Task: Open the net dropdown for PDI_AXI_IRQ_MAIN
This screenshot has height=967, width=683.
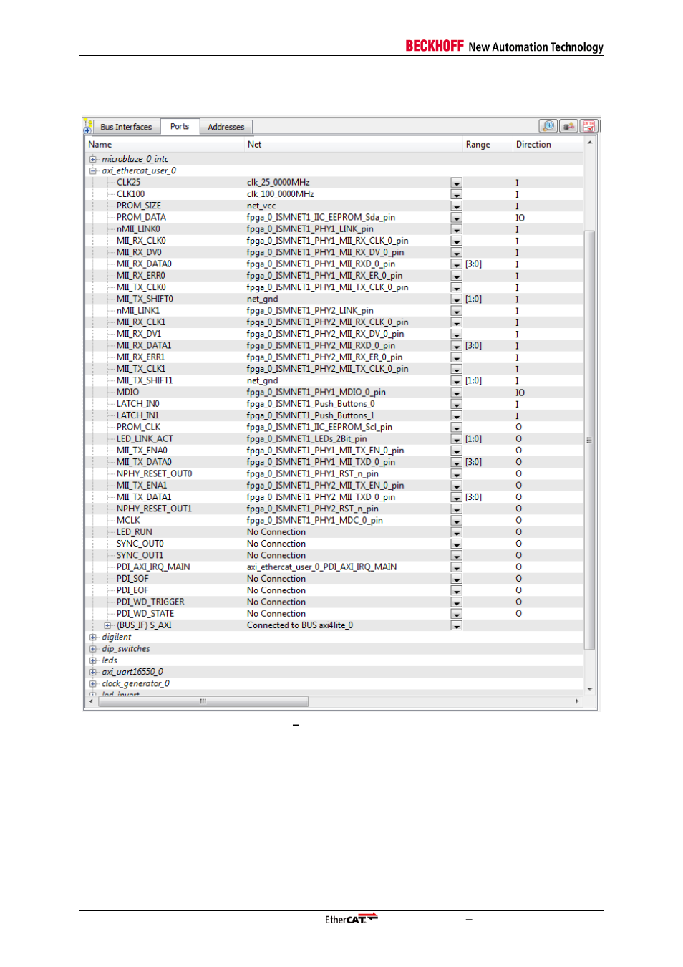Action: point(456,567)
